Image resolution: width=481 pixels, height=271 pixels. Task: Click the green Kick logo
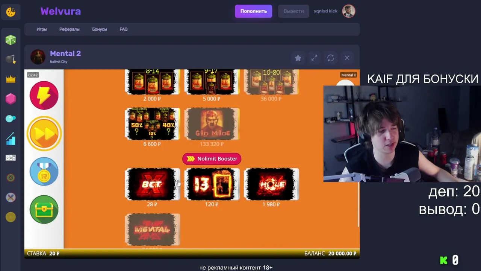(444, 260)
